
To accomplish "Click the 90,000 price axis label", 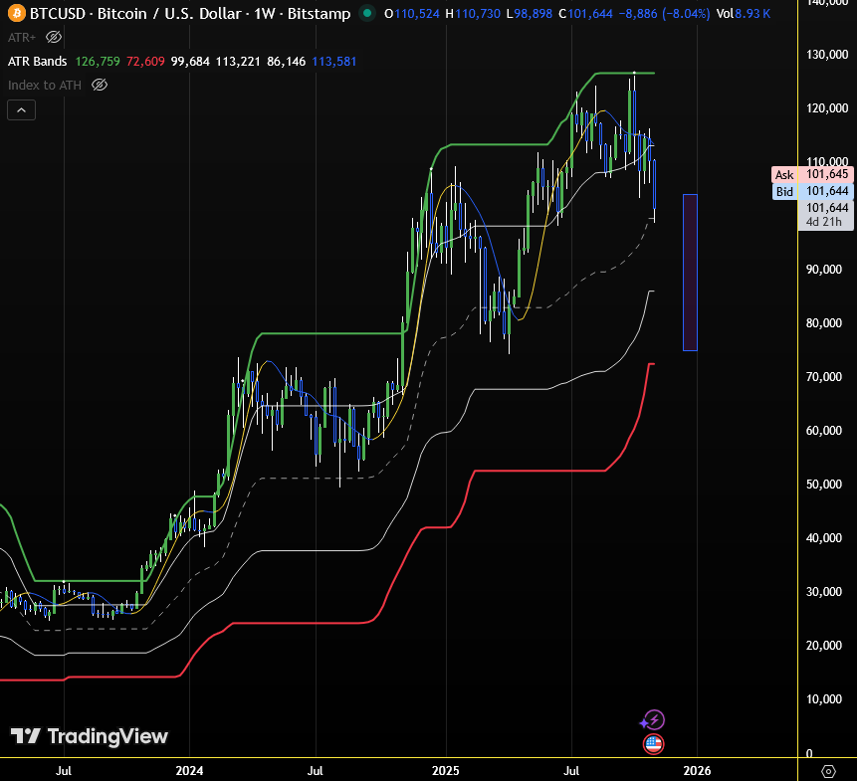I will point(824,270).
